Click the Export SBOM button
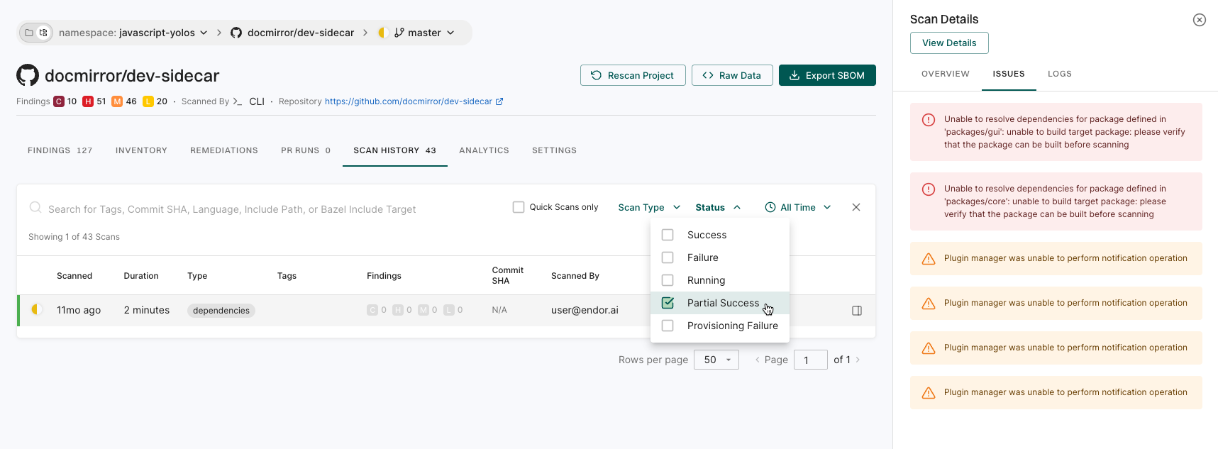Image resolution: width=1218 pixels, height=449 pixels. pos(827,75)
